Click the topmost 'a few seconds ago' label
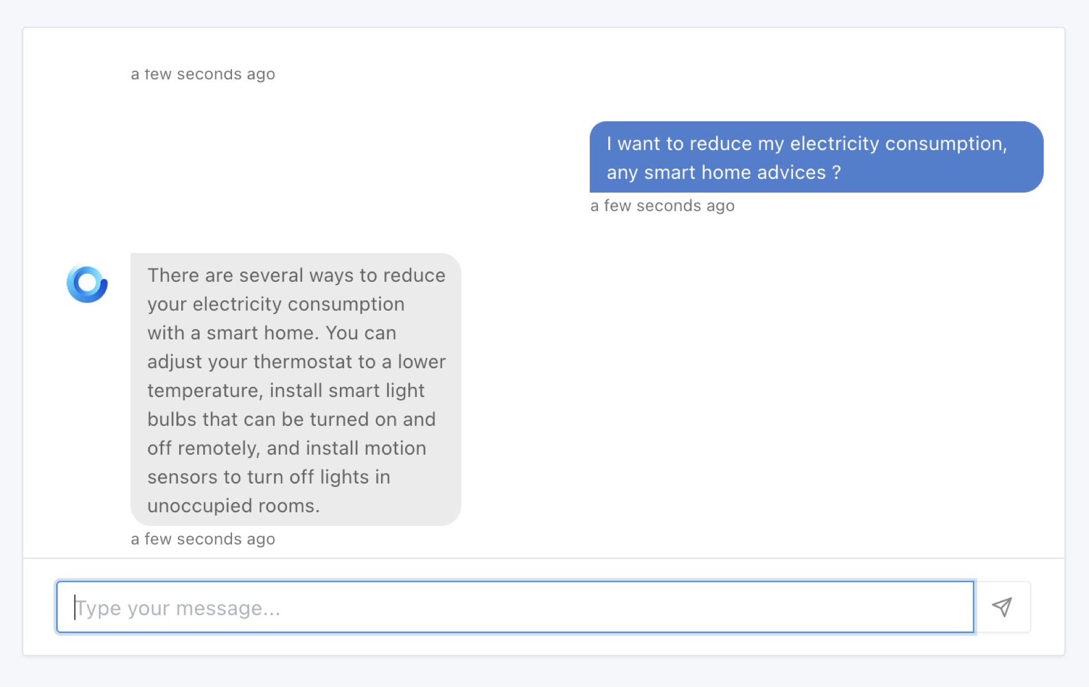1089x687 pixels. (x=203, y=74)
